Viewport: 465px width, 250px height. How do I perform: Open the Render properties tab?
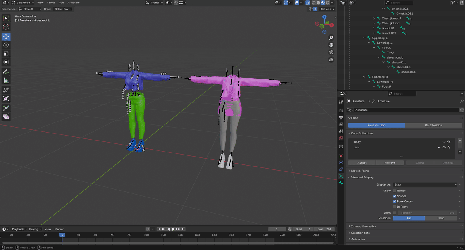pyautogui.click(x=341, y=111)
